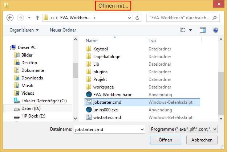Click the refresh address bar icon
The image size is (227, 152).
point(137,17)
